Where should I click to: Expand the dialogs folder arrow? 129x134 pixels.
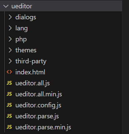click(x=10, y=17)
